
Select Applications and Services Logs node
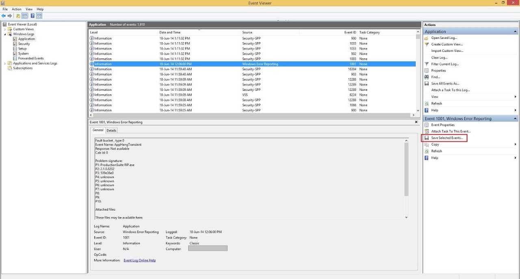35,63
